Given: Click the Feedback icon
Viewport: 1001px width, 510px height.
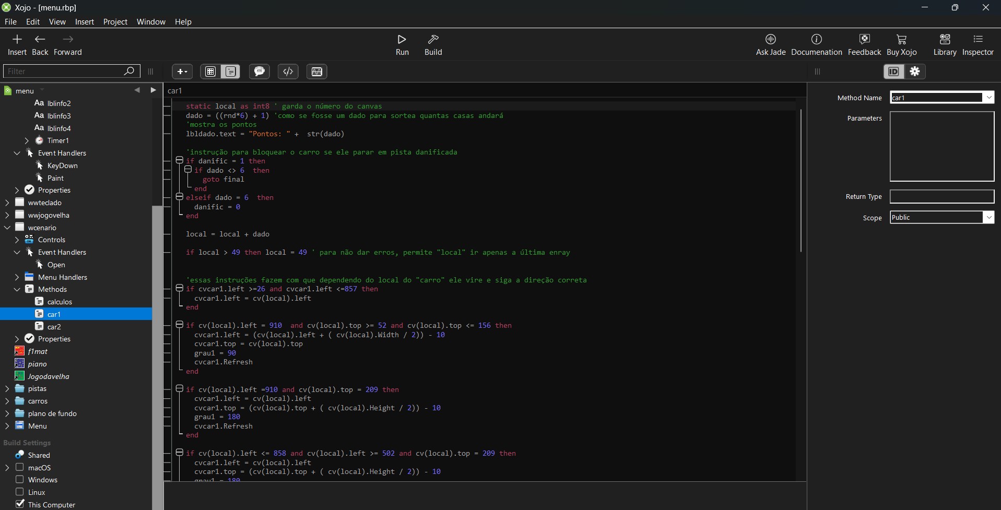Looking at the screenshot, I should [x=864, y=40].
